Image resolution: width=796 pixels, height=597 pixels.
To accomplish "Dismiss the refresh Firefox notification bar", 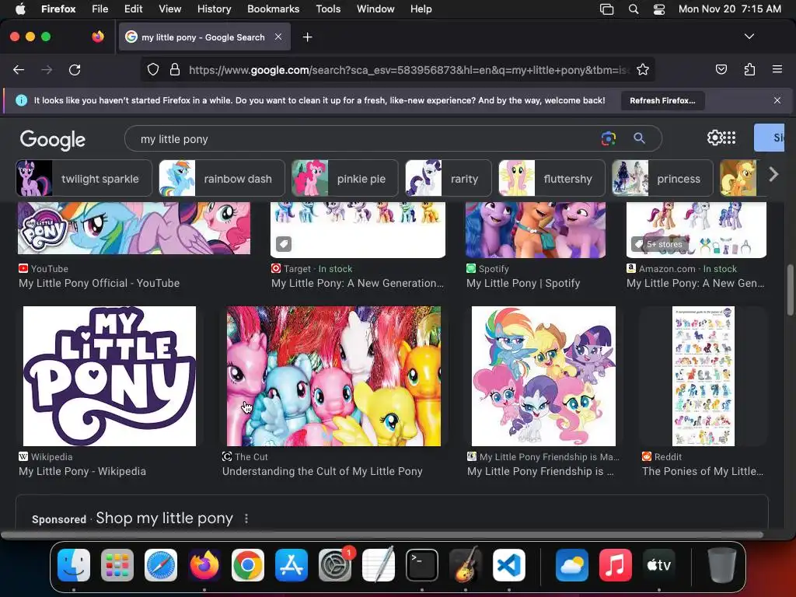I will point(777,100).
